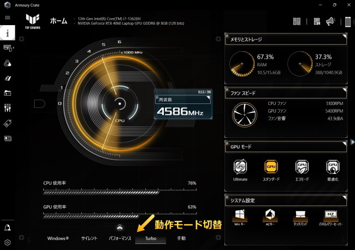This screenshot has height=250, width=355.
Task: Select the エコモード GPU mode
Action: point(302,170)
